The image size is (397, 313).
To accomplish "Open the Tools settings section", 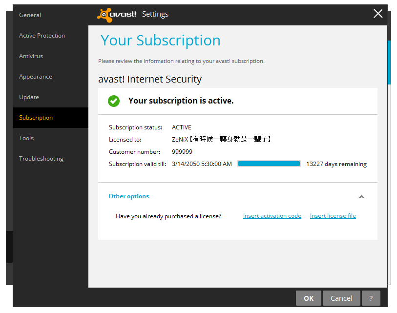I will [26, 138].
